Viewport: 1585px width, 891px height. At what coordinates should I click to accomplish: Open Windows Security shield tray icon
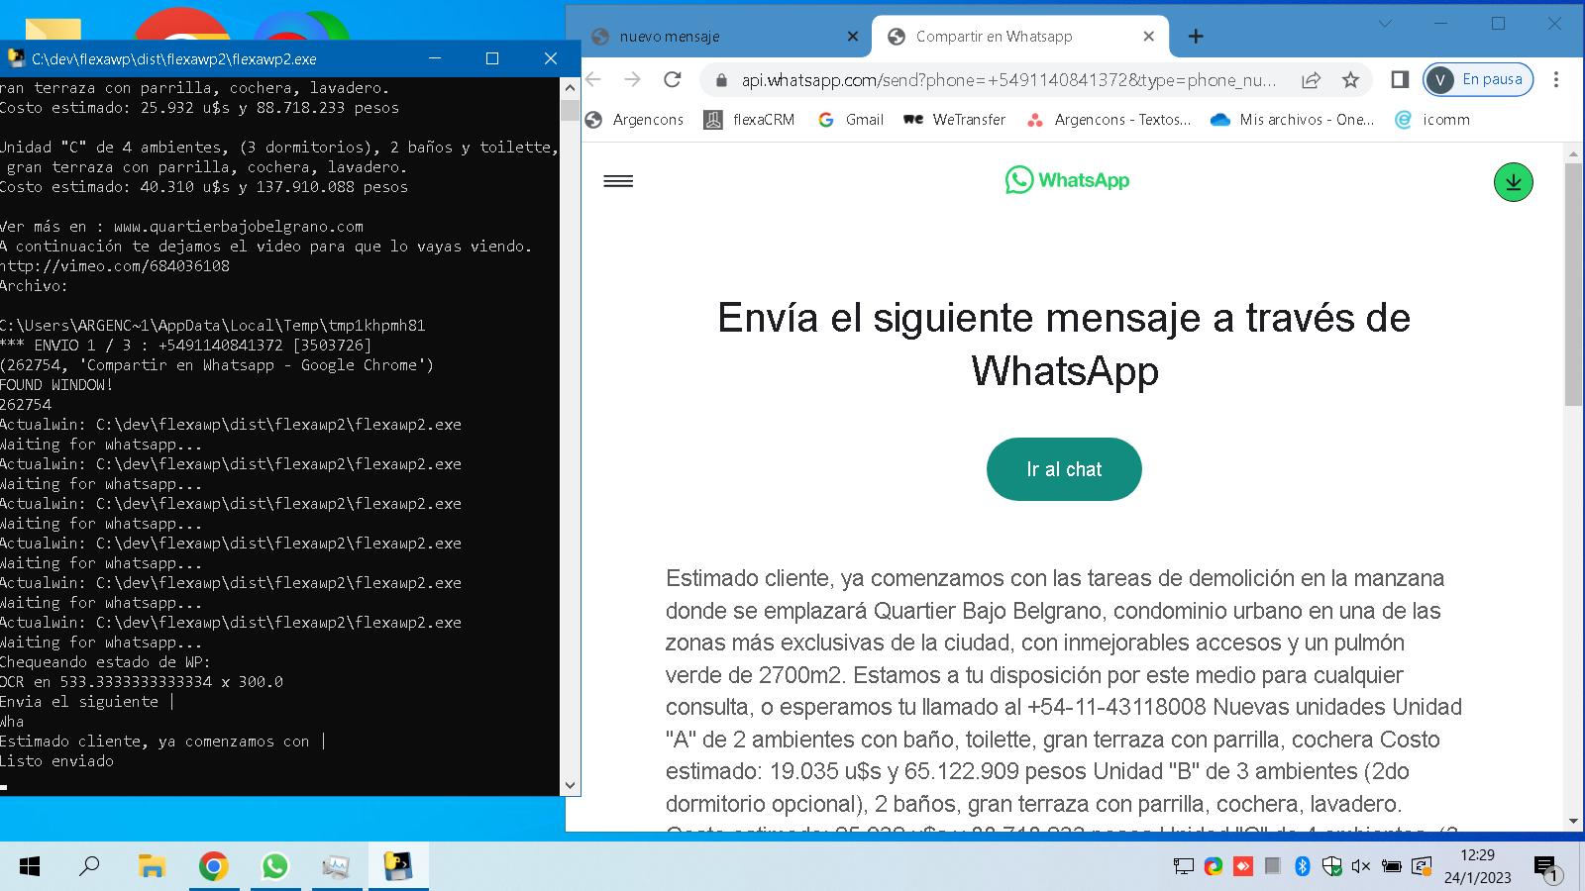point(1332,867)
